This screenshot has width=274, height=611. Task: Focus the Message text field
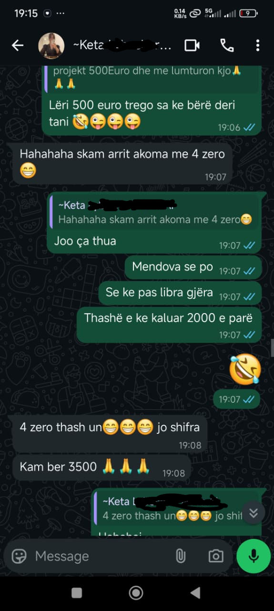[100, 556]
